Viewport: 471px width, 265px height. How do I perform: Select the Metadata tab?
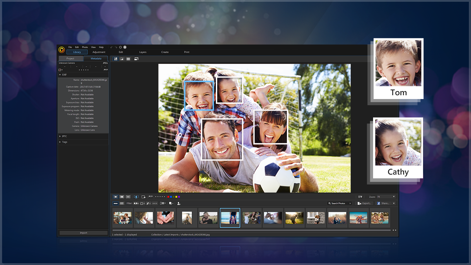coord(96,59)
